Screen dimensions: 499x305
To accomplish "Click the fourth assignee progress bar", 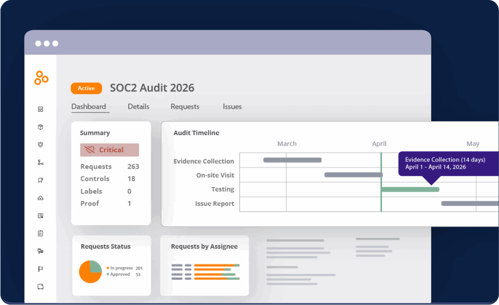I will pyautogui.click(x=217, y=279).
